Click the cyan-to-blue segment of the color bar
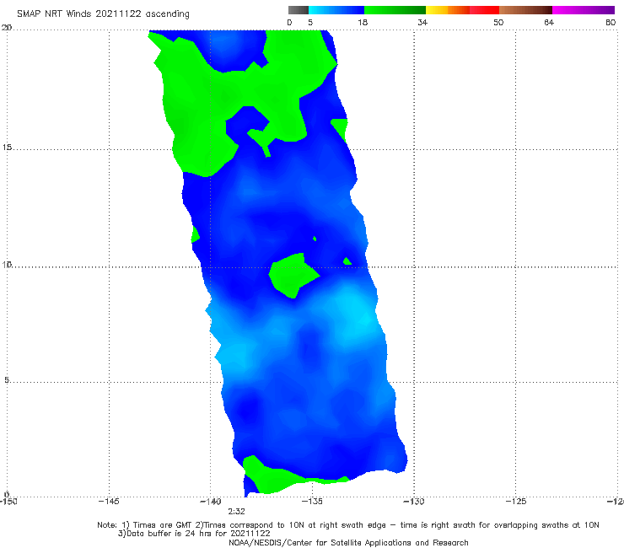624x548 pixels. tap(336, 10)
